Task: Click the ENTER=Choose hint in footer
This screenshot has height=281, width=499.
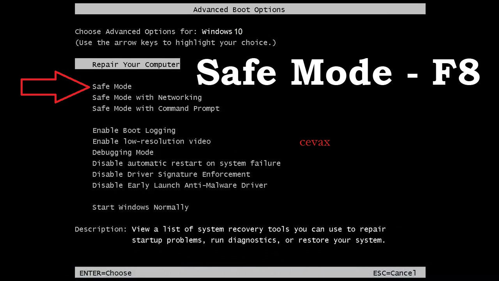Action: tap(105, 273)
